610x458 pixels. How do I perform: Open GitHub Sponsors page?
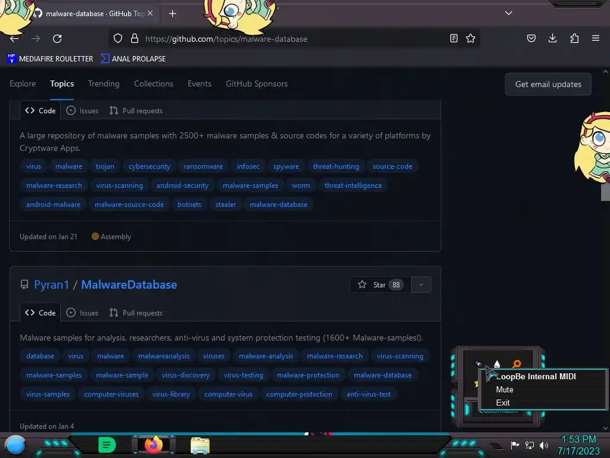(x=257, y=83)
